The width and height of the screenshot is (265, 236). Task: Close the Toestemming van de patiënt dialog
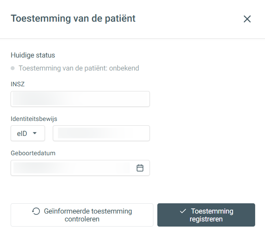point(247,19)
